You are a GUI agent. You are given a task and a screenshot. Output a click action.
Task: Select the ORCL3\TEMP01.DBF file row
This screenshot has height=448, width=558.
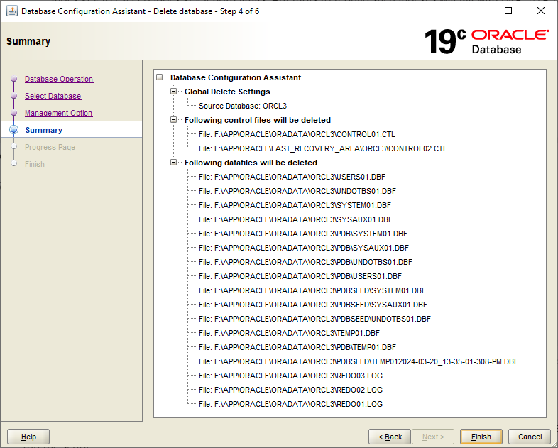tap(290, 334)
